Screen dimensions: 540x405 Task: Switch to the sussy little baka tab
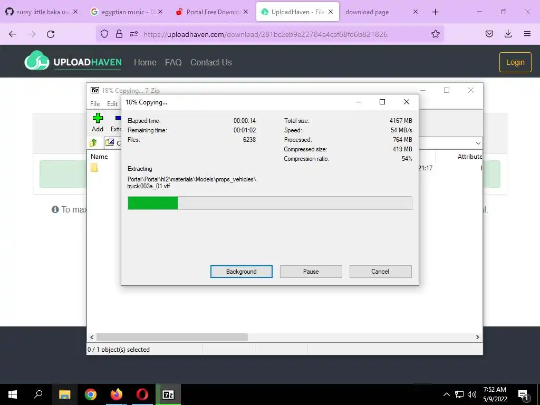pos(41,12)
